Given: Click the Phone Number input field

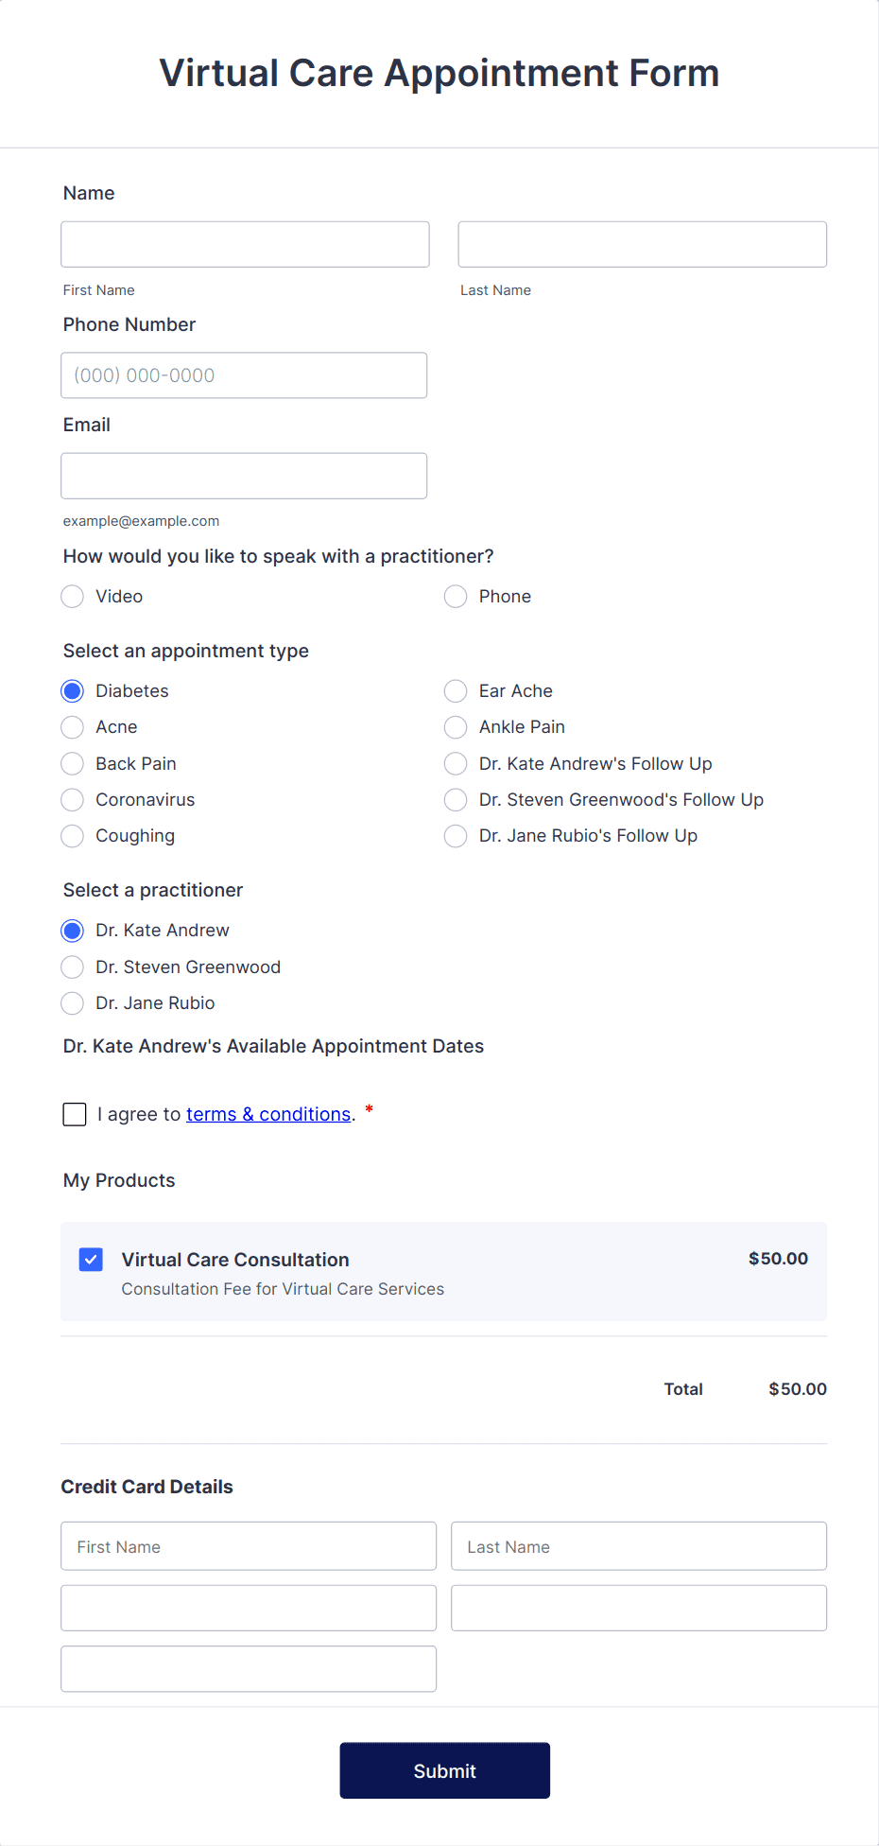Looking at the screenshot, I should (x=244, y=374).
